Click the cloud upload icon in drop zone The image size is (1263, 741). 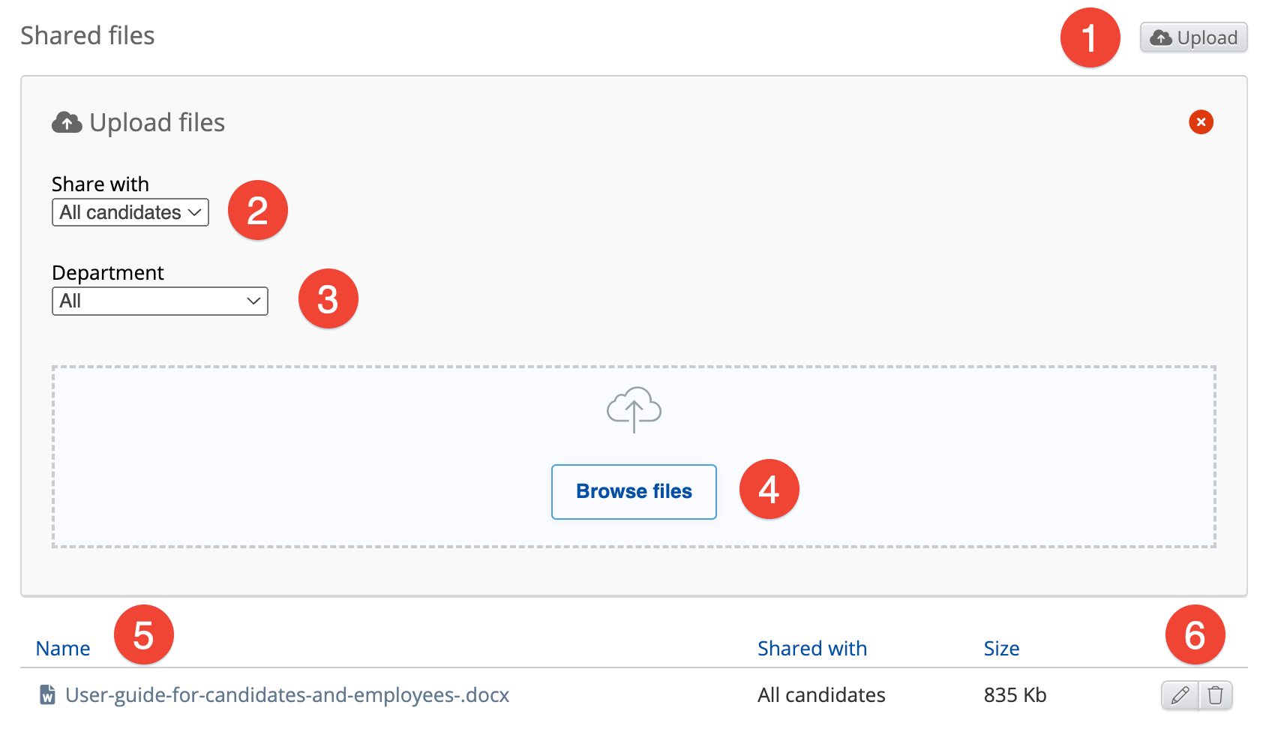pos(634,409)
